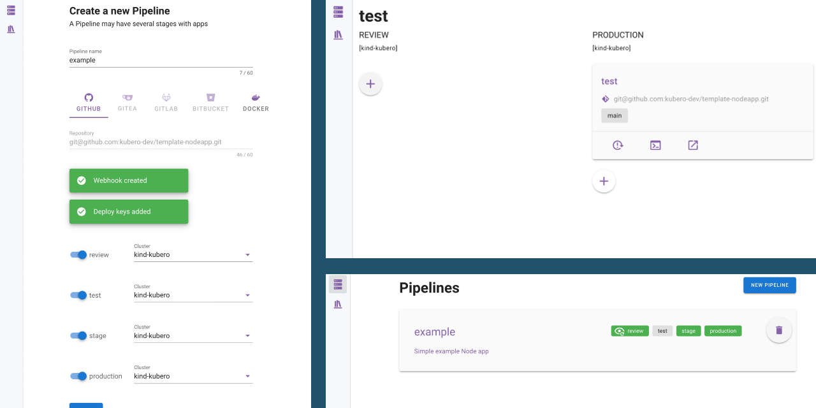Open the templates library icon in far-left sidebar

tap(11, 29)
